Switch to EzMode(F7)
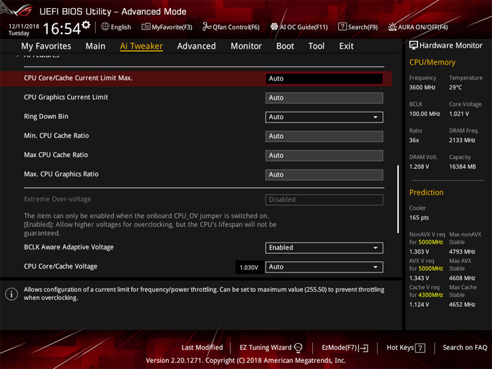The width and height of the screenshot is (492, 369). pos(345,348)
